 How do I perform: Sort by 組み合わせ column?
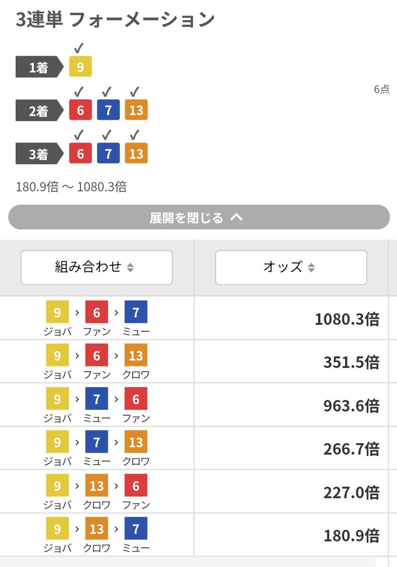click(97, 267)
